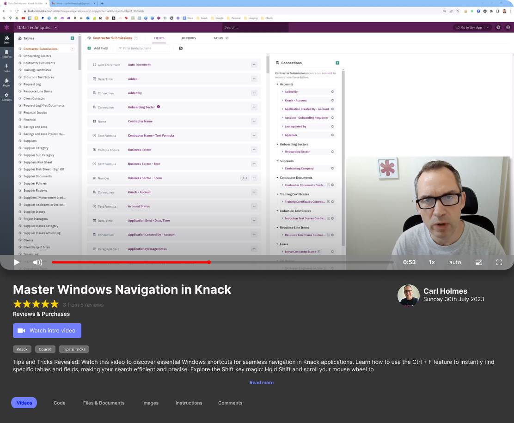Select the Onboarding Sectors table

37,56
